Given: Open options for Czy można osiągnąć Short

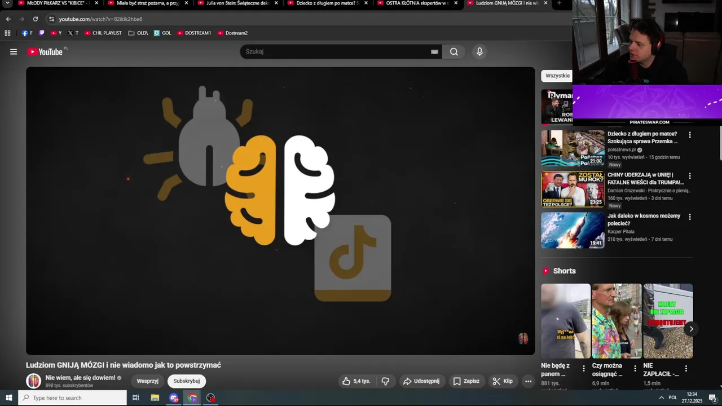Looking at the screenshot, I should [x=635, y=369].
